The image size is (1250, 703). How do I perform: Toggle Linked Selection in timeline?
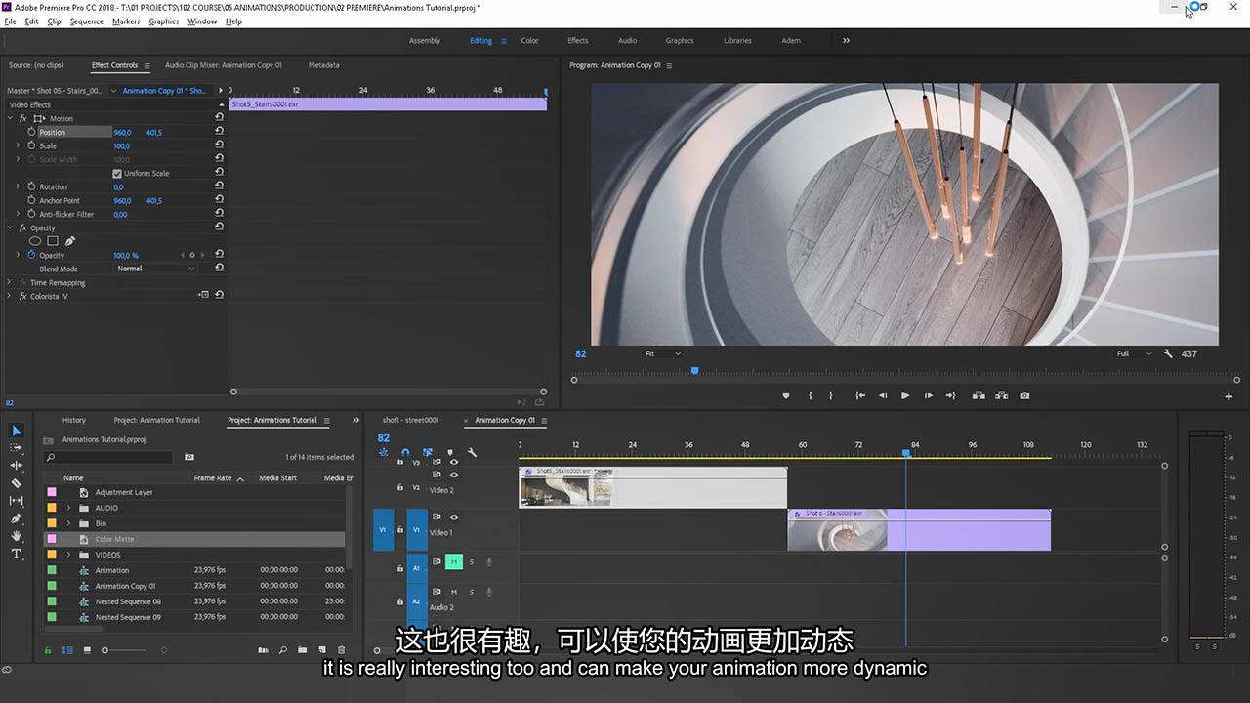point(428,452)
